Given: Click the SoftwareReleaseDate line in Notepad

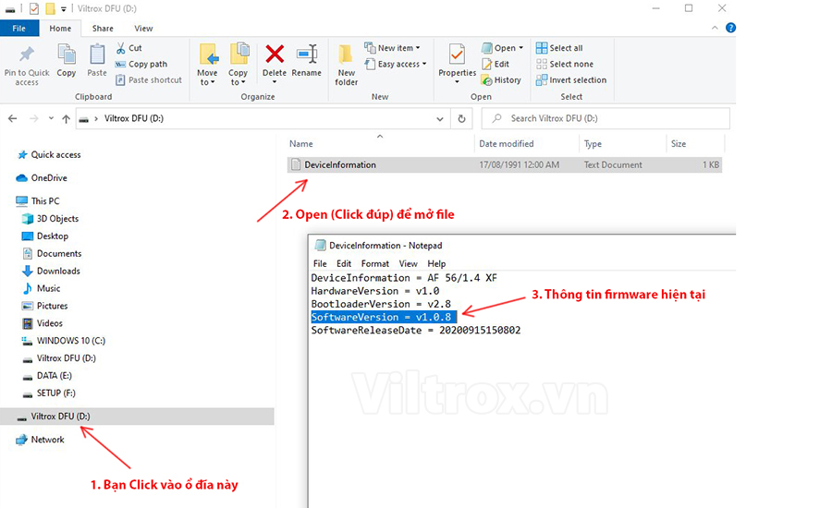Looking at the screenshot, I should point(416,331).
